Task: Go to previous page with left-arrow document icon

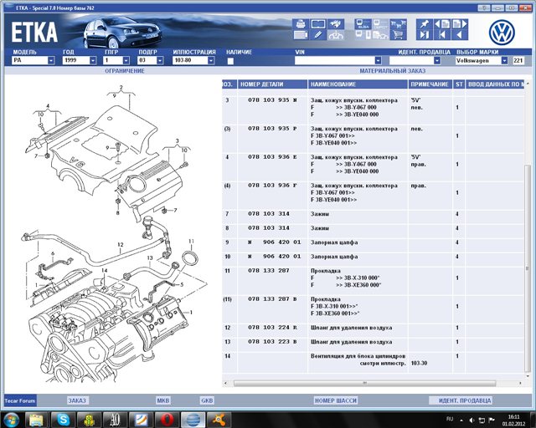Action: pyautogui.click(x=442, y=24)
